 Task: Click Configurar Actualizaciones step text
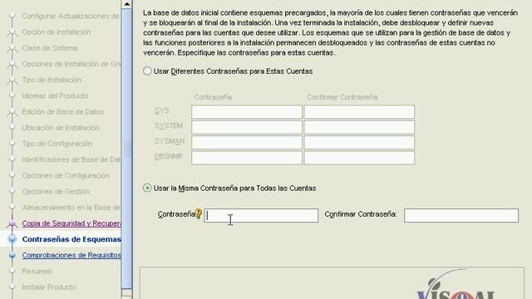(71, 16)
